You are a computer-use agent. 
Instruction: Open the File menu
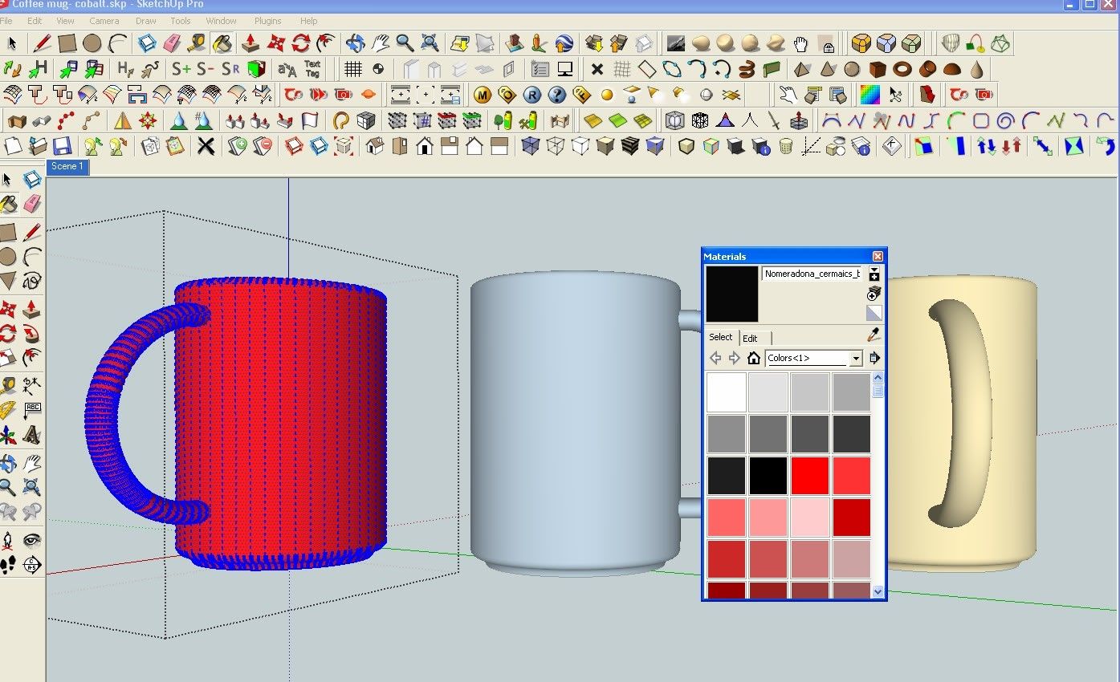[x=6, y=21]
